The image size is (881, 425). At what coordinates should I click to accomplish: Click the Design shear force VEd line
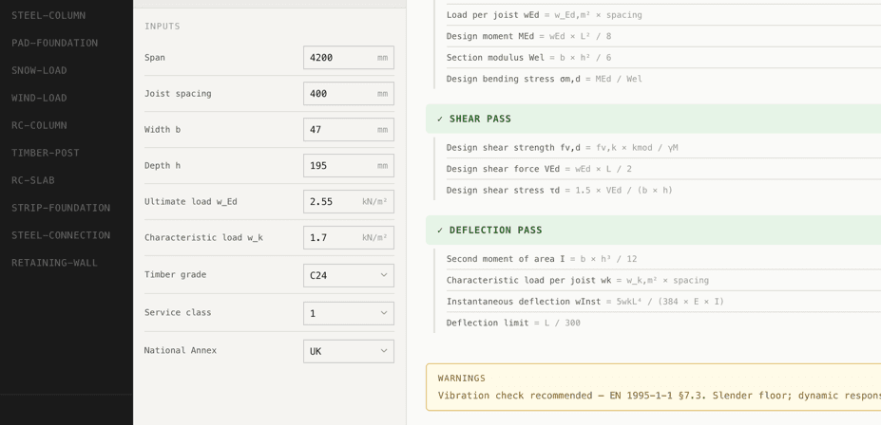click(x=663, y=169)
